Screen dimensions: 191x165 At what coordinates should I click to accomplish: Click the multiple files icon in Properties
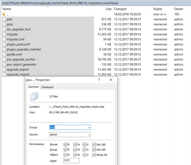[x=34, y=96]
